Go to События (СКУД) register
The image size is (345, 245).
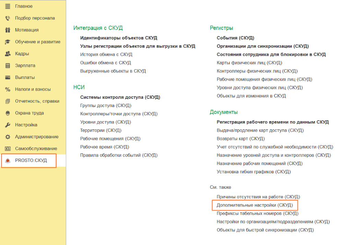click(x=235, y=38)
